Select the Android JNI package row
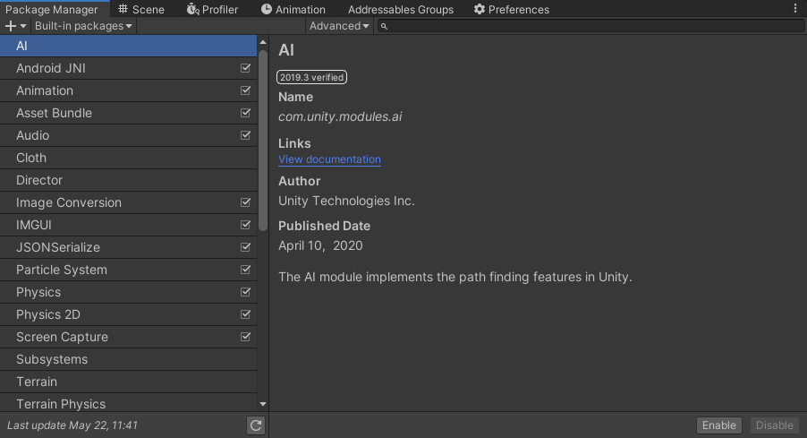Image resolution: width=807 pixels, height=438 pixels. pos(128,68)
